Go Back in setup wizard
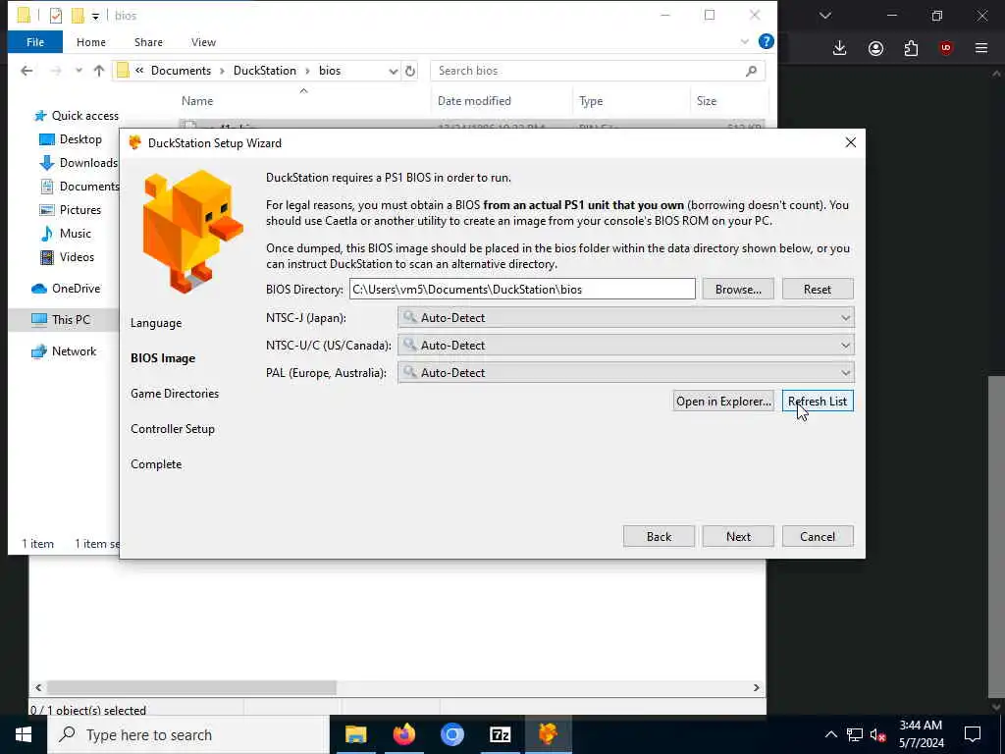Viewport: 1005px width, 754px height. click(x=659, y=537)
